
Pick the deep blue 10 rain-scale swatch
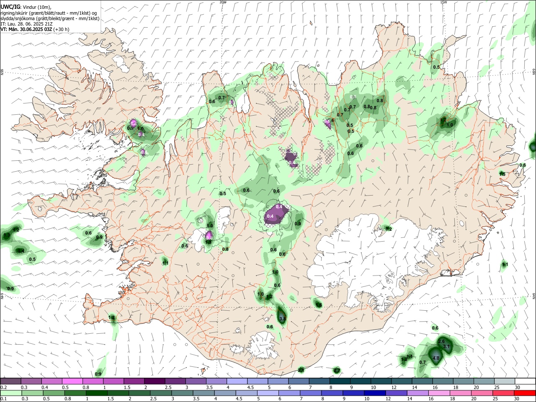coord(374,393)
